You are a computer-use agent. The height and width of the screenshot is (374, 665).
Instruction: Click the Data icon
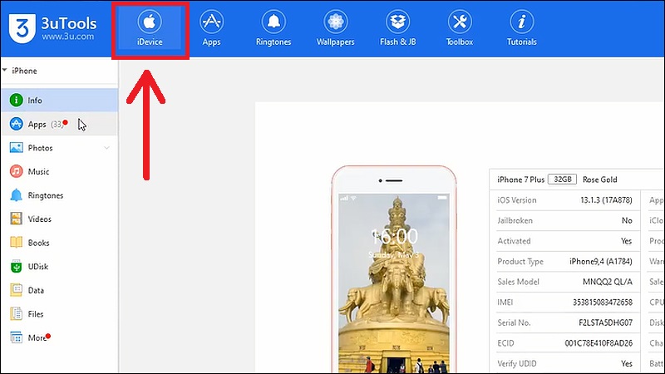[16, 290]
